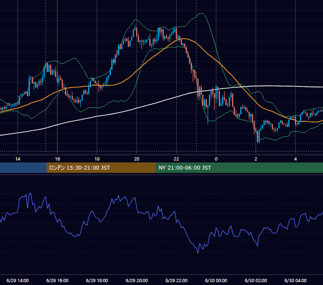Click the hour label 4 on price chart axis
This screenshot has width=323, height=285.
[295, 159]
